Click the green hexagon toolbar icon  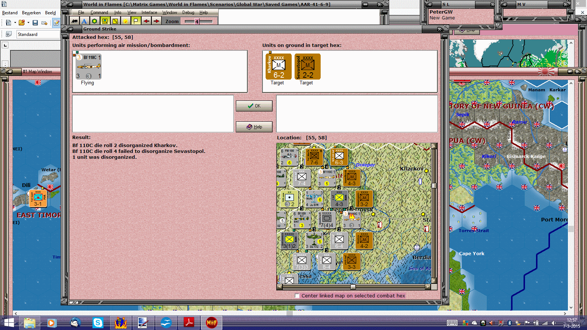coord(95,21)
